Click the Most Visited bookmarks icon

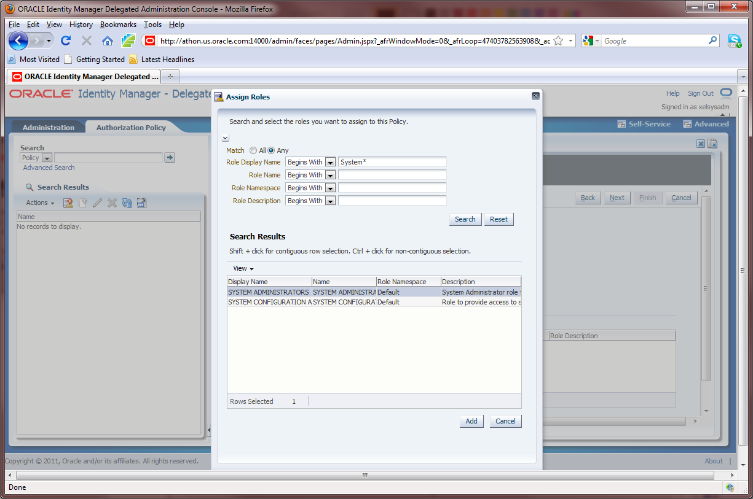click(x=12, y=60)
